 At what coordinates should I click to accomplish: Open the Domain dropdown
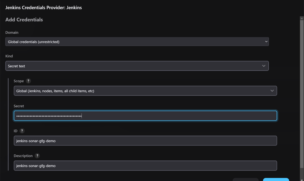(x=137, y=42)
